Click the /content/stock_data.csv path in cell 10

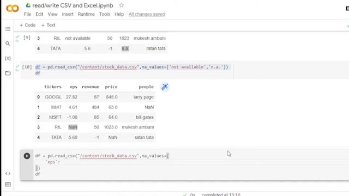point(109,67)
